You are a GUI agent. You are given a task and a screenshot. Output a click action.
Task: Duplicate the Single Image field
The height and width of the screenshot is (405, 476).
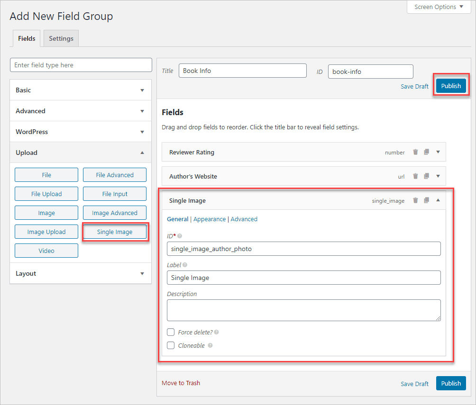point(426,200)
